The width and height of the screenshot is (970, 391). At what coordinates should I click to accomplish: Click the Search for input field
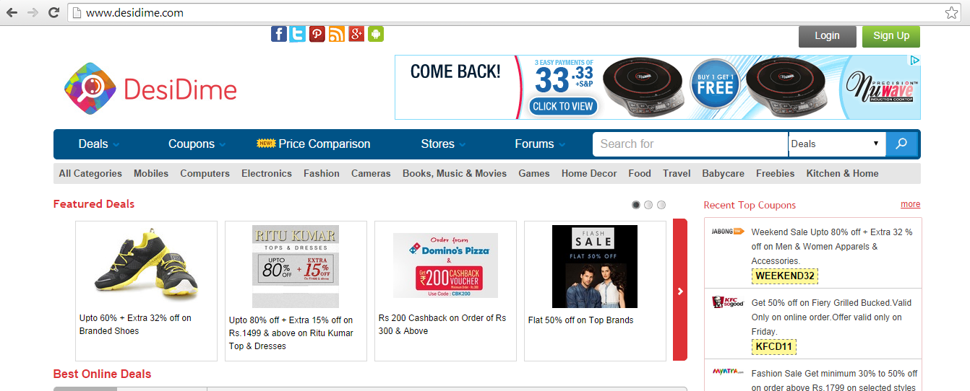click(691, 144)
